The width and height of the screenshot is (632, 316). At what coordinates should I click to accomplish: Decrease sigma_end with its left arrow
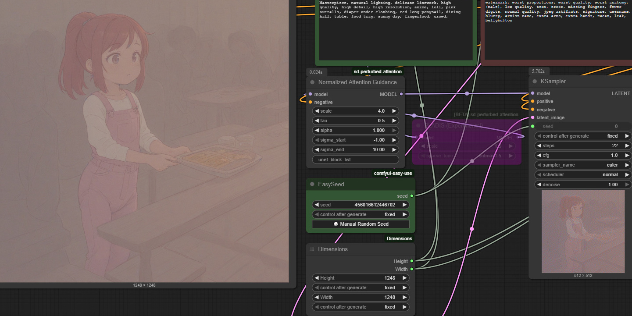tap(317, 149)
